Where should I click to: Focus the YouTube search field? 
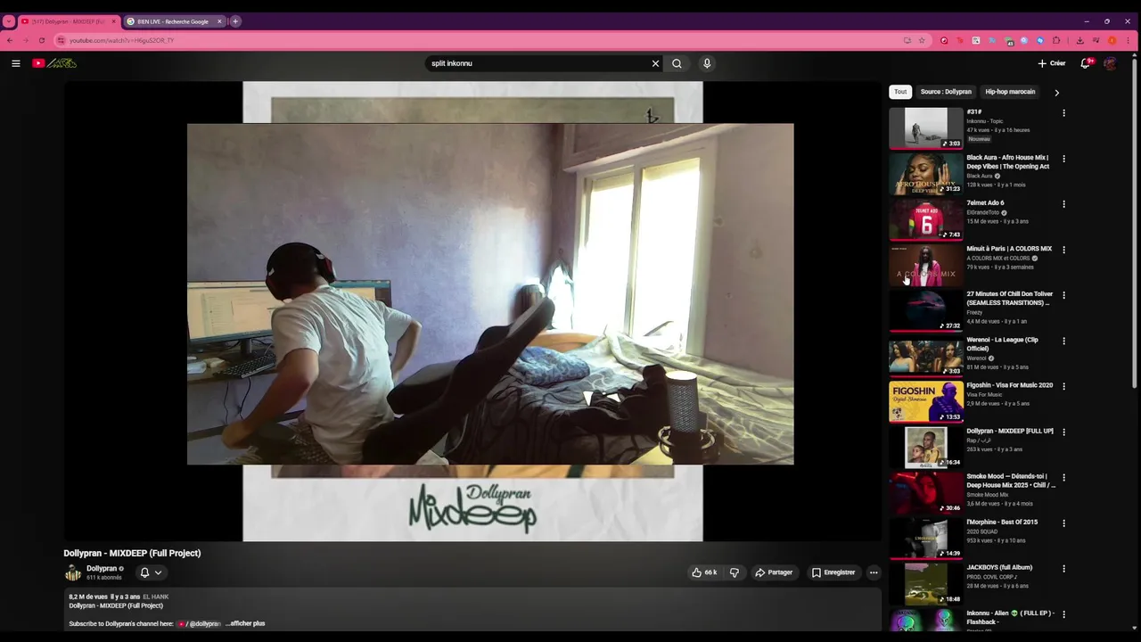537,63
